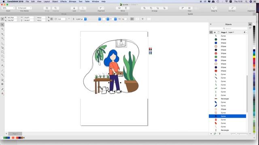
Task: Select the Zoom tool in toolbox
Action: 2,38
